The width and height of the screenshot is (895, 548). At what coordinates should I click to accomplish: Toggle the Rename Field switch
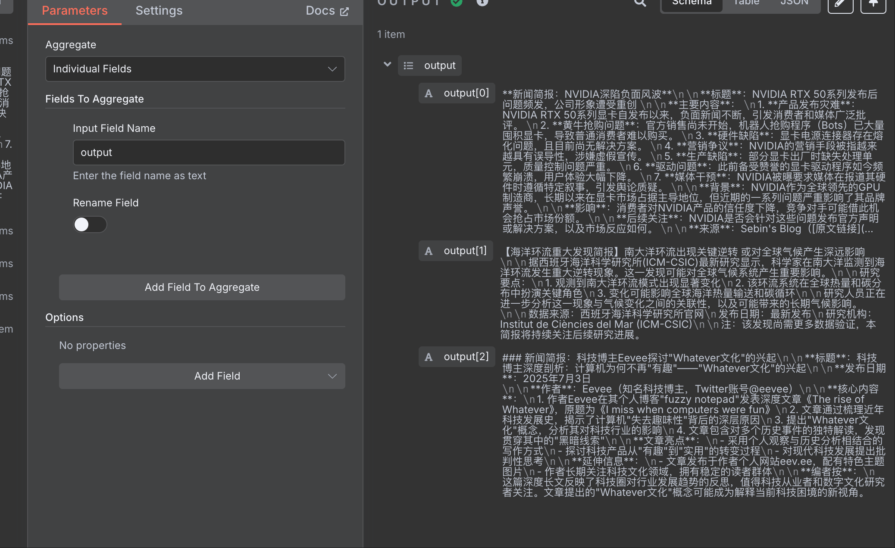click(90, 224)
